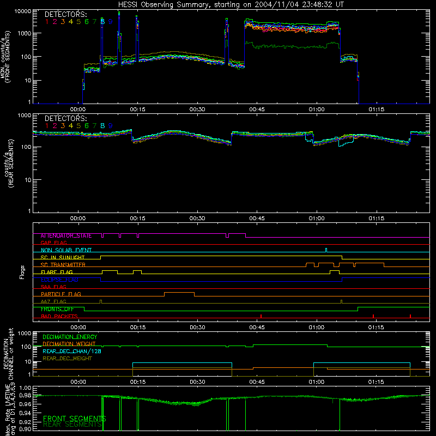Click olive detector 5 in rear segments legend
Image resolution: width=436 pixels, height=436 pixels.
point(78,126)
